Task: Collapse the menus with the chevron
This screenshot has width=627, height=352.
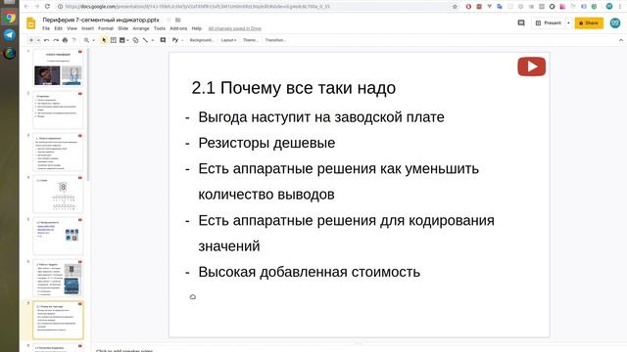Action: point(620,40)
